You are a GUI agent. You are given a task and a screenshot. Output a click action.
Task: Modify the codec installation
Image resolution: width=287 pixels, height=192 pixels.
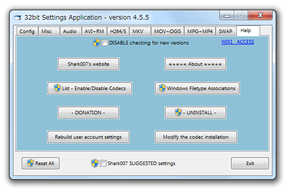coord(196,137)
